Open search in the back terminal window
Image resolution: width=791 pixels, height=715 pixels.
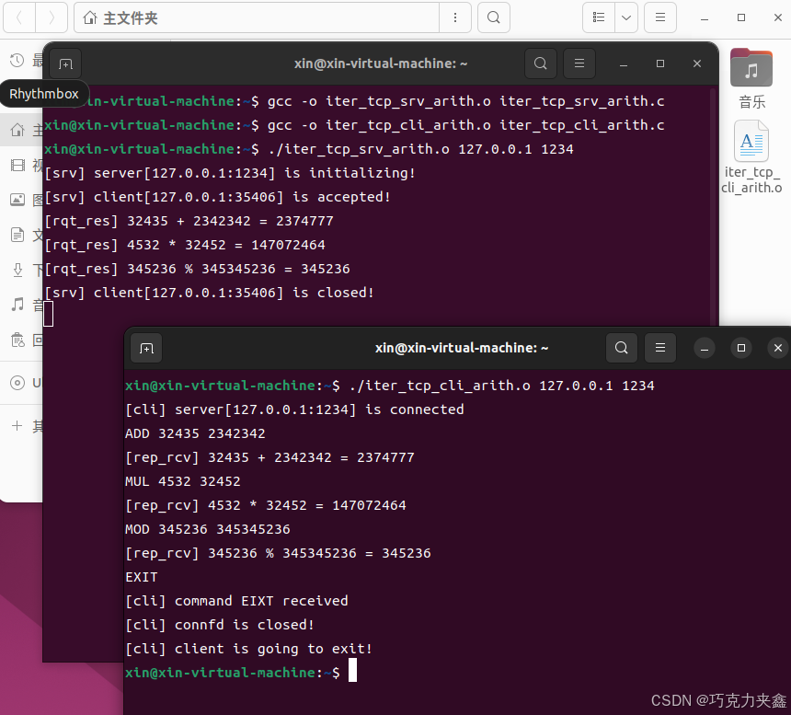(x=541, y=63)
